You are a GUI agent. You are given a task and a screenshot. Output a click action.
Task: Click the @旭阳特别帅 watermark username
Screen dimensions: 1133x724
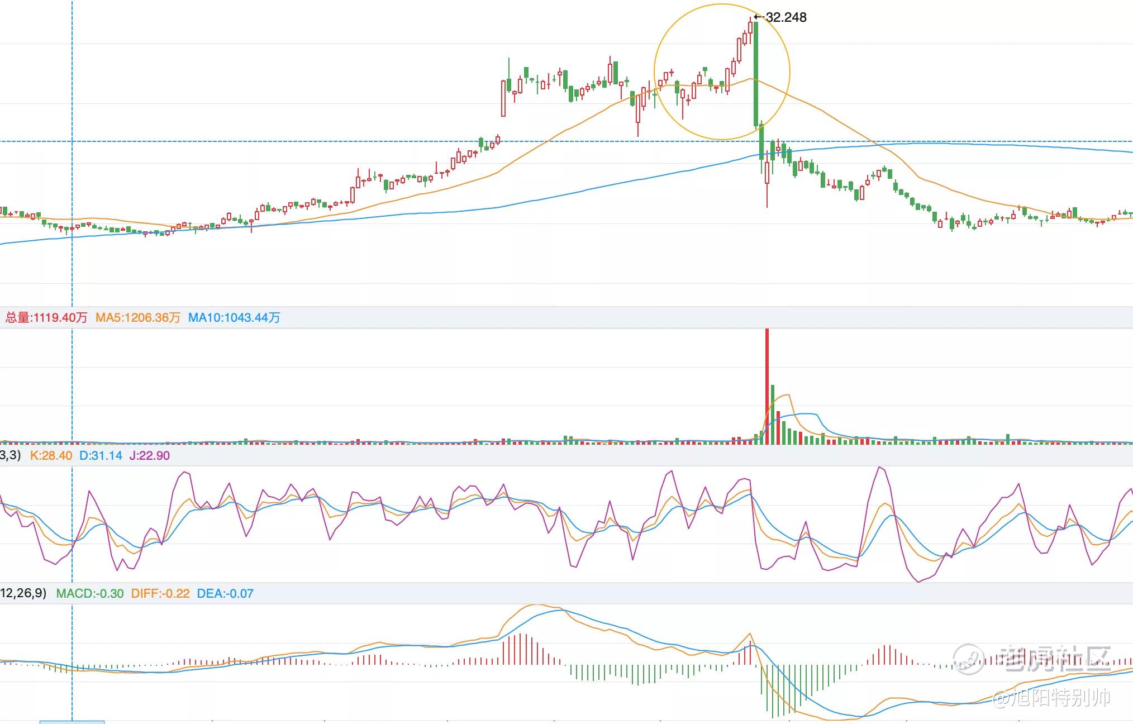point(1052,698)
